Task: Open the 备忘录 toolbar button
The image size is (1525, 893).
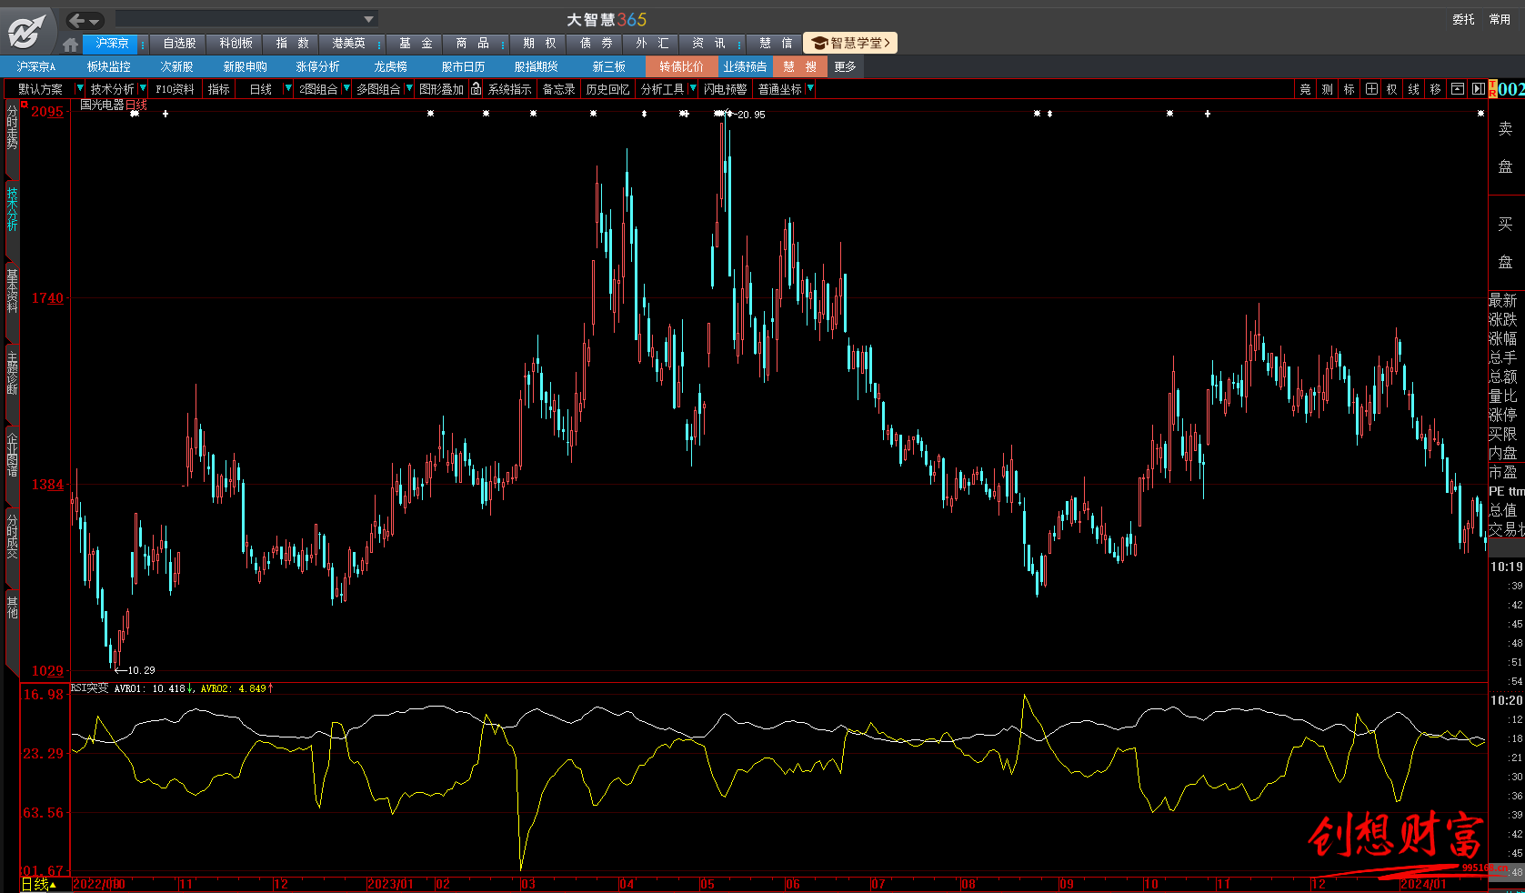Action: click(x=558, y=89)
